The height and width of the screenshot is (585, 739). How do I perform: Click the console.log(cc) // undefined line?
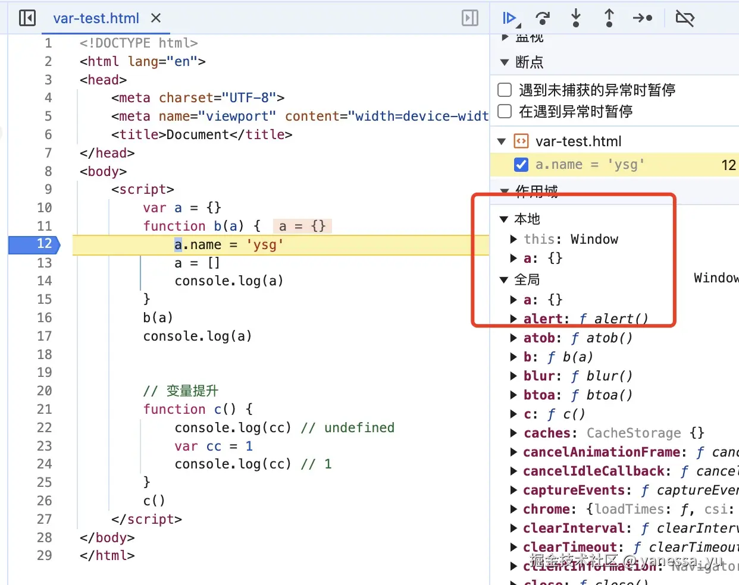point(284,427)
